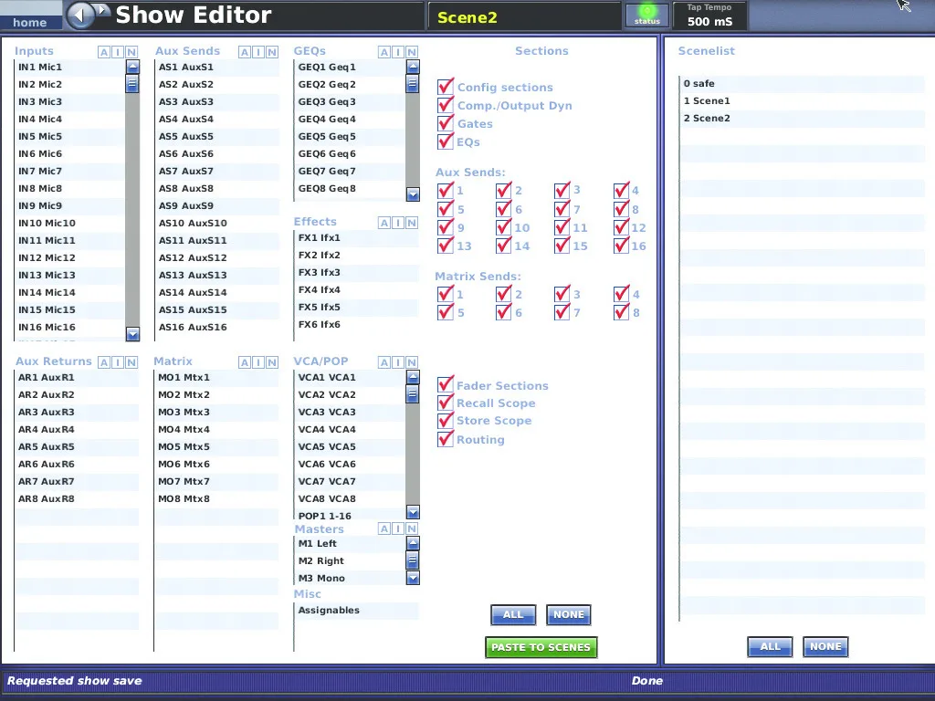Click NONE button under Sections
The width and height of the screenshot is (935, 701).
[x=568, y=614]
